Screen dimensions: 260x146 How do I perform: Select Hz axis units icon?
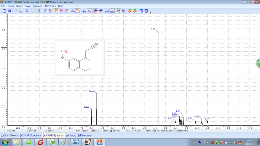click(x=101, y=11)
